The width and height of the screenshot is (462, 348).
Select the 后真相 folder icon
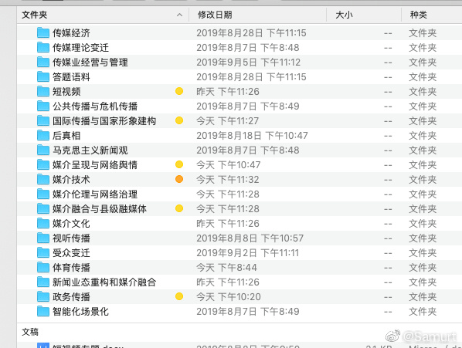pyautogui.click(x=43, y=135)
